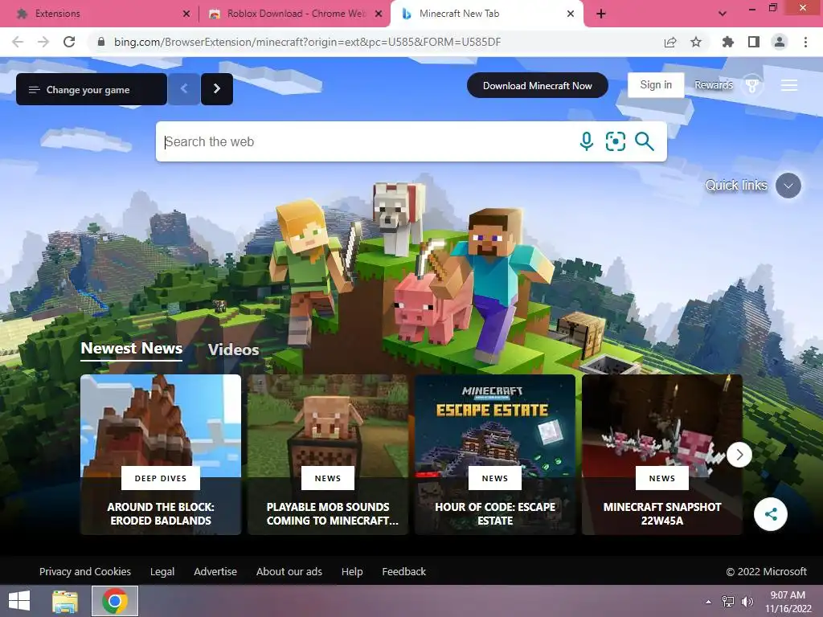Open the Help footer link
823x617 pixels.
[352, 571]
